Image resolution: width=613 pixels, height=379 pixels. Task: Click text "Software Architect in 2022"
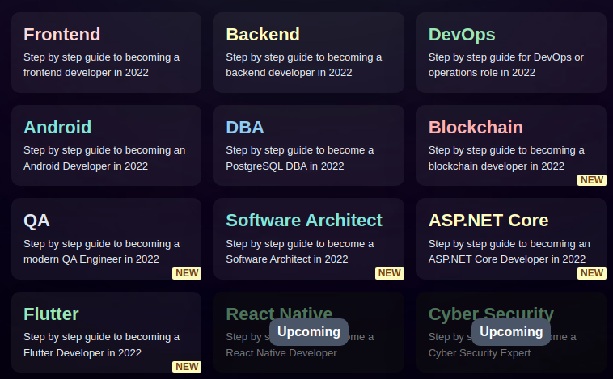pyautogui.click(x=287, y=259)
